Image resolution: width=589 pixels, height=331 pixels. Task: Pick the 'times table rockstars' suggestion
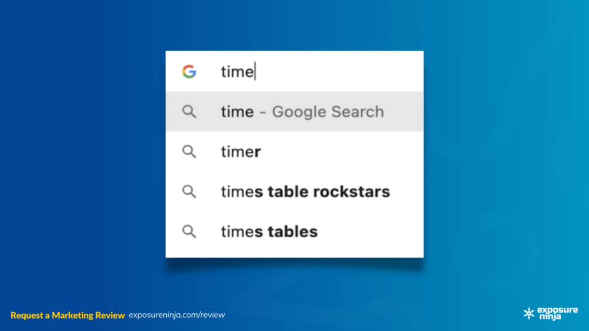click(294, 191)
